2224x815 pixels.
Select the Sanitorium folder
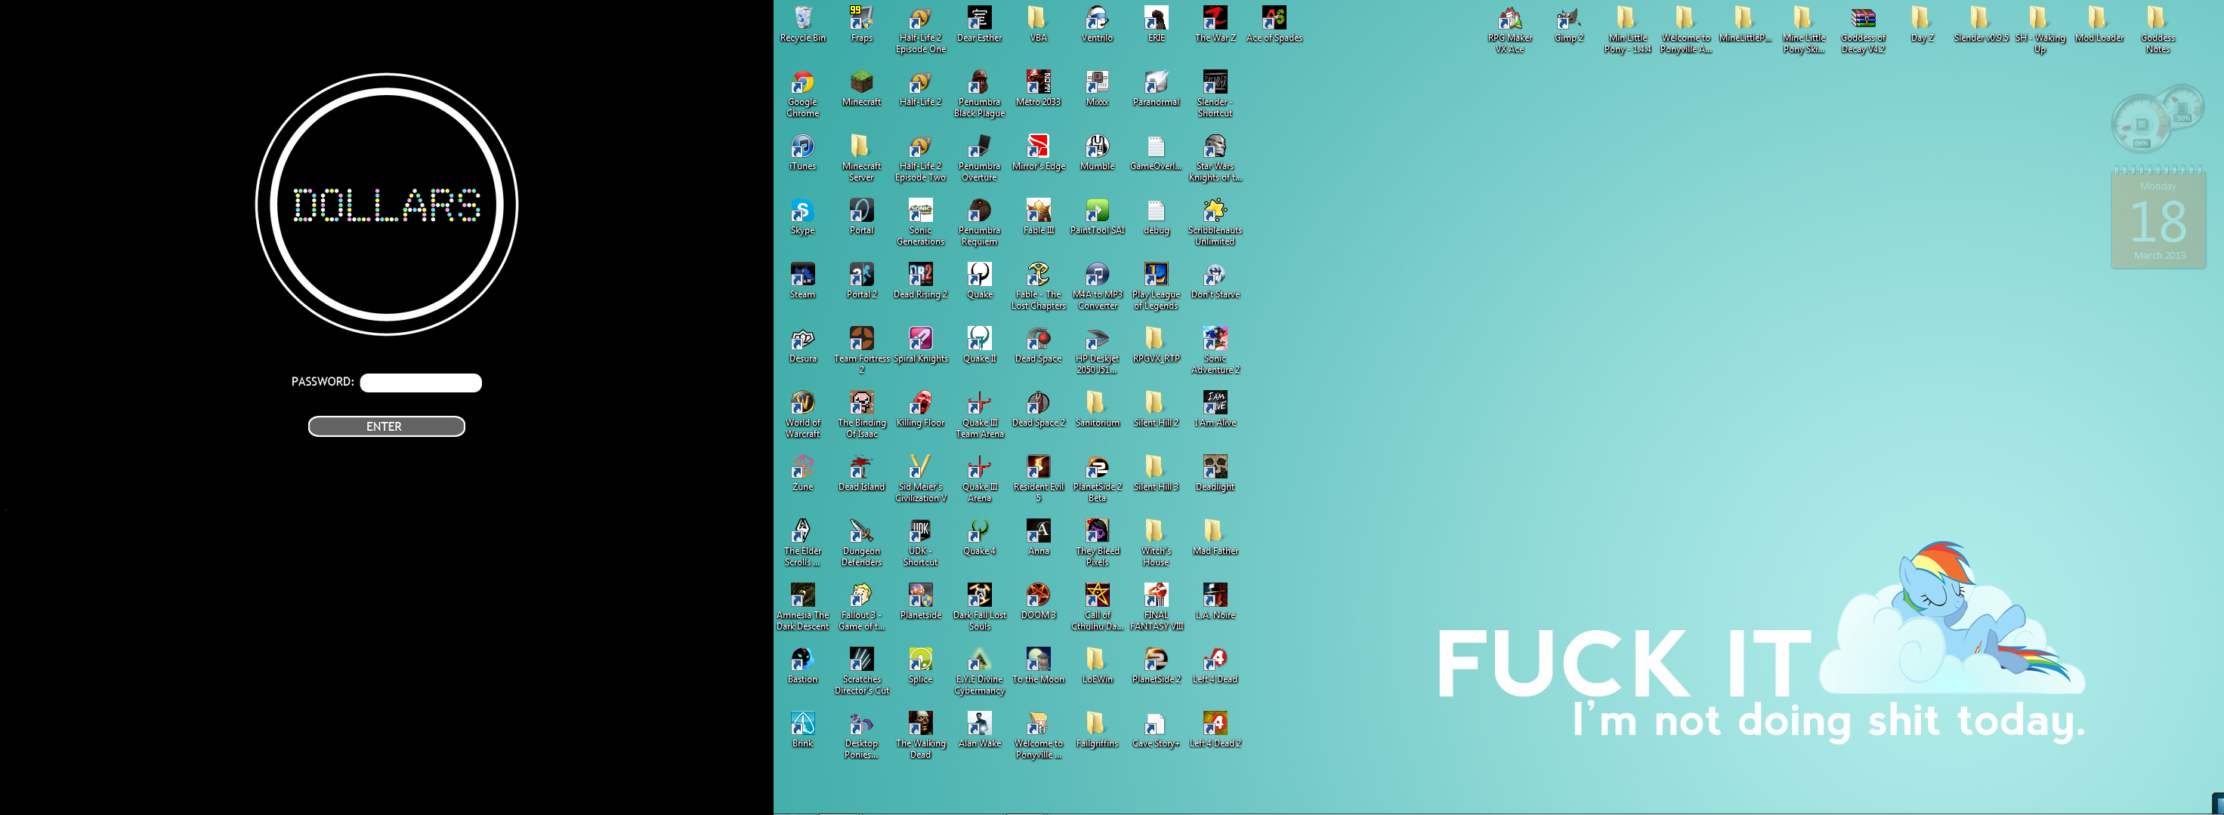click(1098, 409)
